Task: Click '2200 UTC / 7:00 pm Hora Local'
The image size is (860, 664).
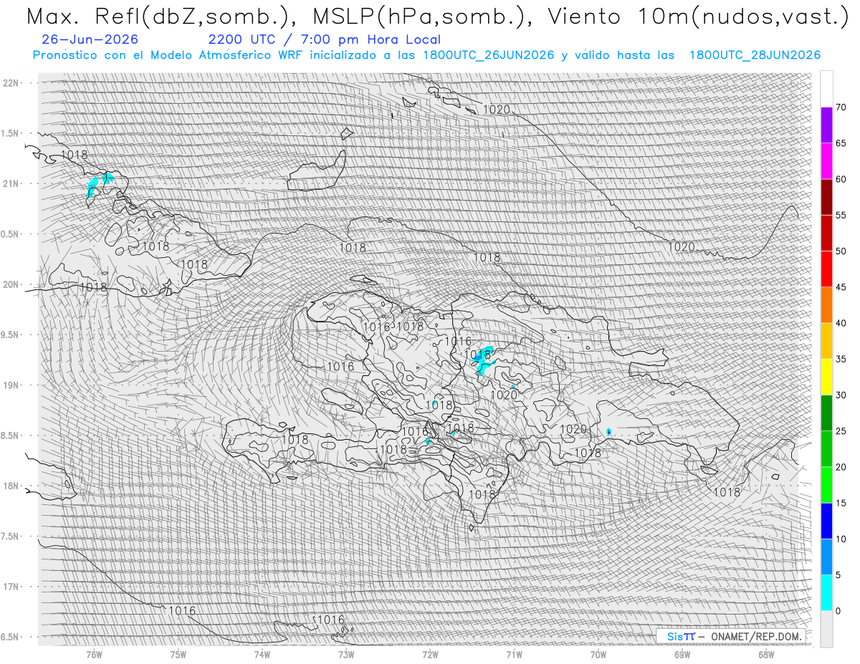Action: 325,40
